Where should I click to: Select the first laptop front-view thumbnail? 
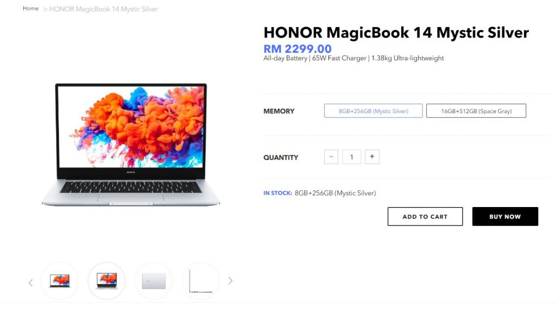pos(60,281)
